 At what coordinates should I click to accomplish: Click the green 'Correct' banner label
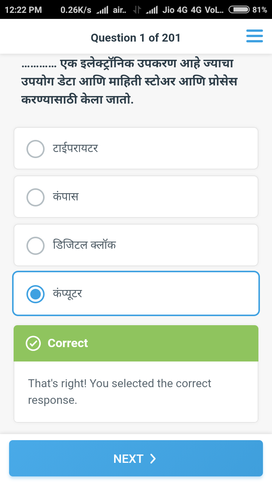68,343
